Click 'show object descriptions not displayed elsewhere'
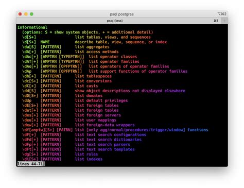 [130, 91]
